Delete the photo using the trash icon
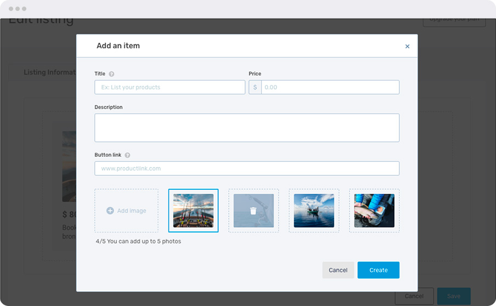 253,211
